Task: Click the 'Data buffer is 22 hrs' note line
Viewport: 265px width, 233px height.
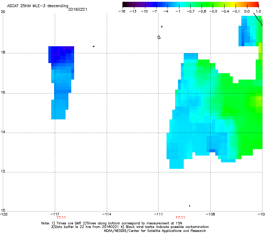Action: 130,227
